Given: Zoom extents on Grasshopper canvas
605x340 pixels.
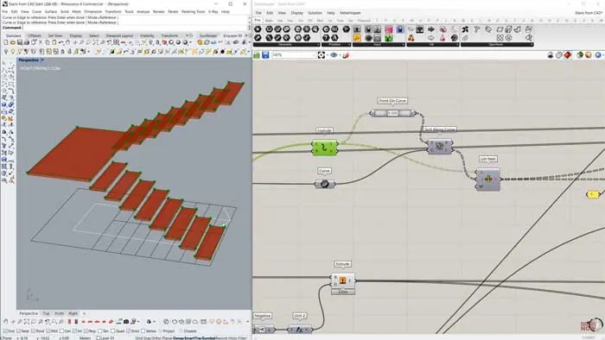Looking at the screenshot, I should pos(322,55).
